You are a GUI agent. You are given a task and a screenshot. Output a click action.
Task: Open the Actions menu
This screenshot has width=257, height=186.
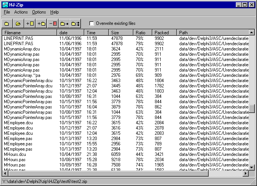tap(21, 12)
